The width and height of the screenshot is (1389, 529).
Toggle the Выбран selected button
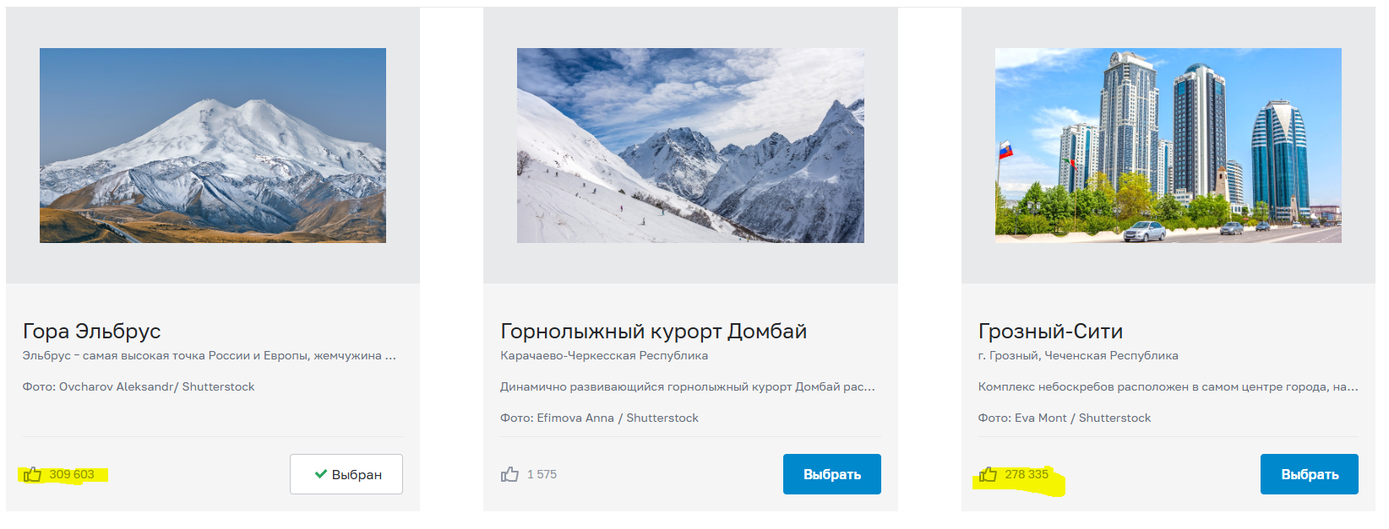(x=346, y=474)
